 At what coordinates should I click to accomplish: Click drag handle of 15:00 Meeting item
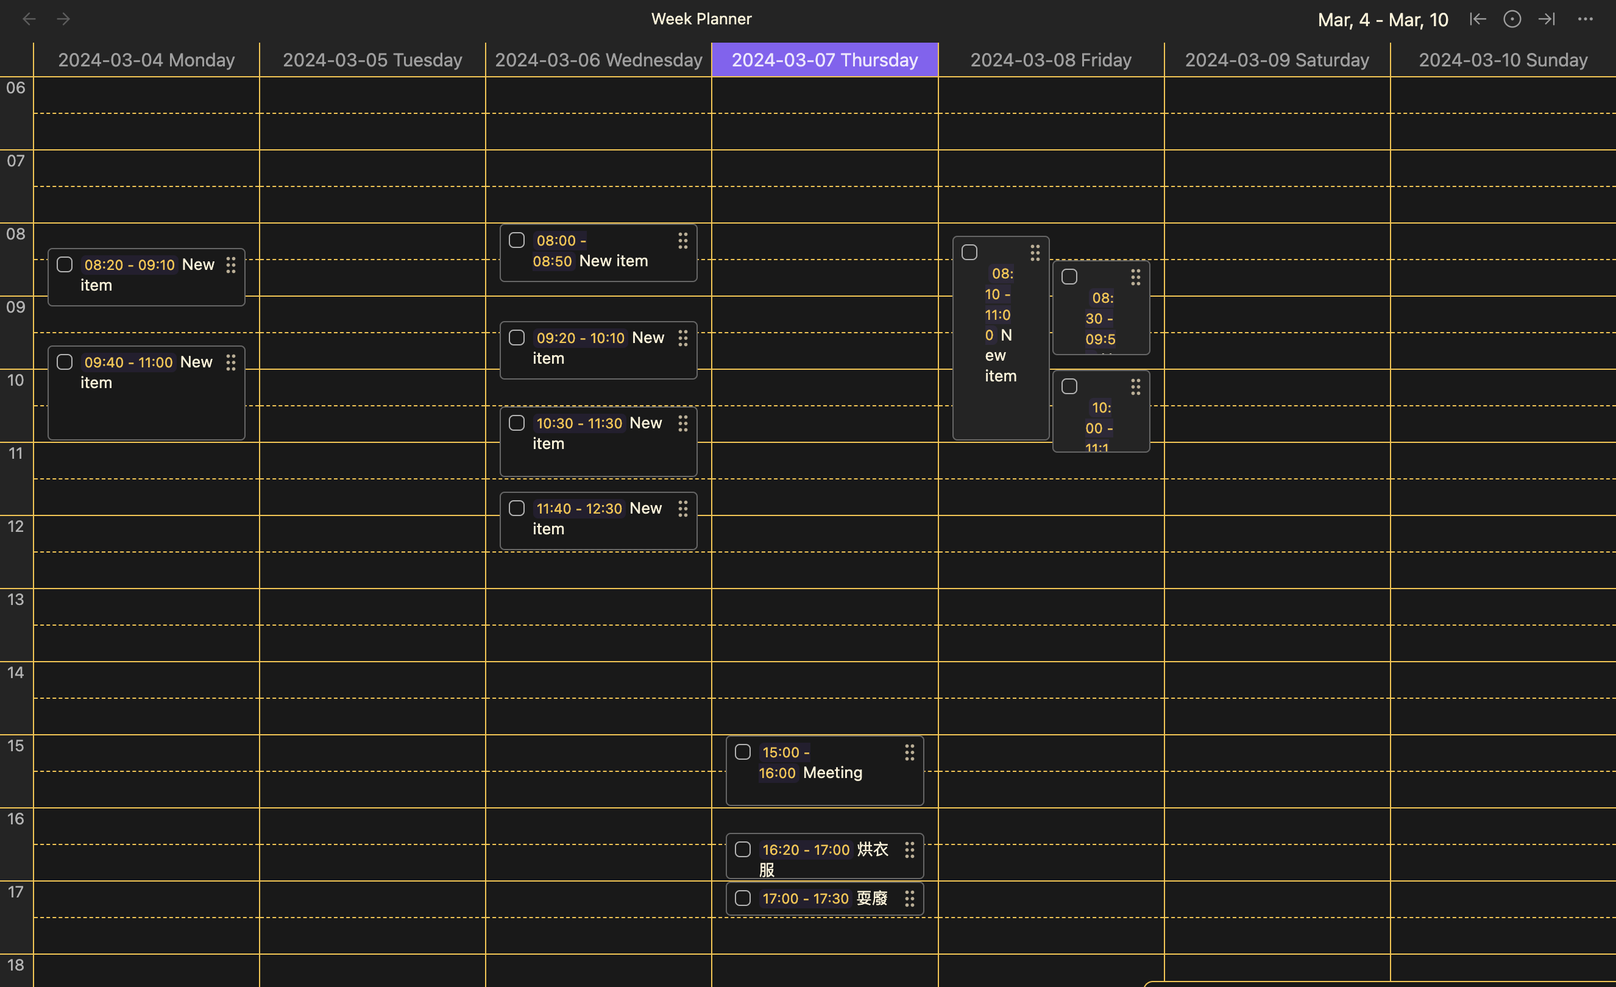909,752
